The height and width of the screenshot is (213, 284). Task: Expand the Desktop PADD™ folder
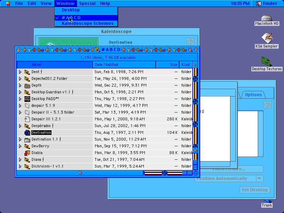click(20, 99)
